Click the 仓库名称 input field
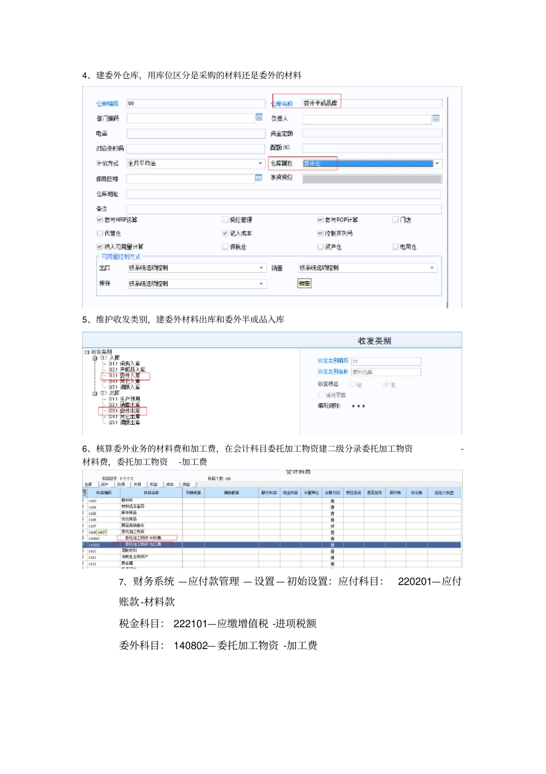 click(372, 104)
